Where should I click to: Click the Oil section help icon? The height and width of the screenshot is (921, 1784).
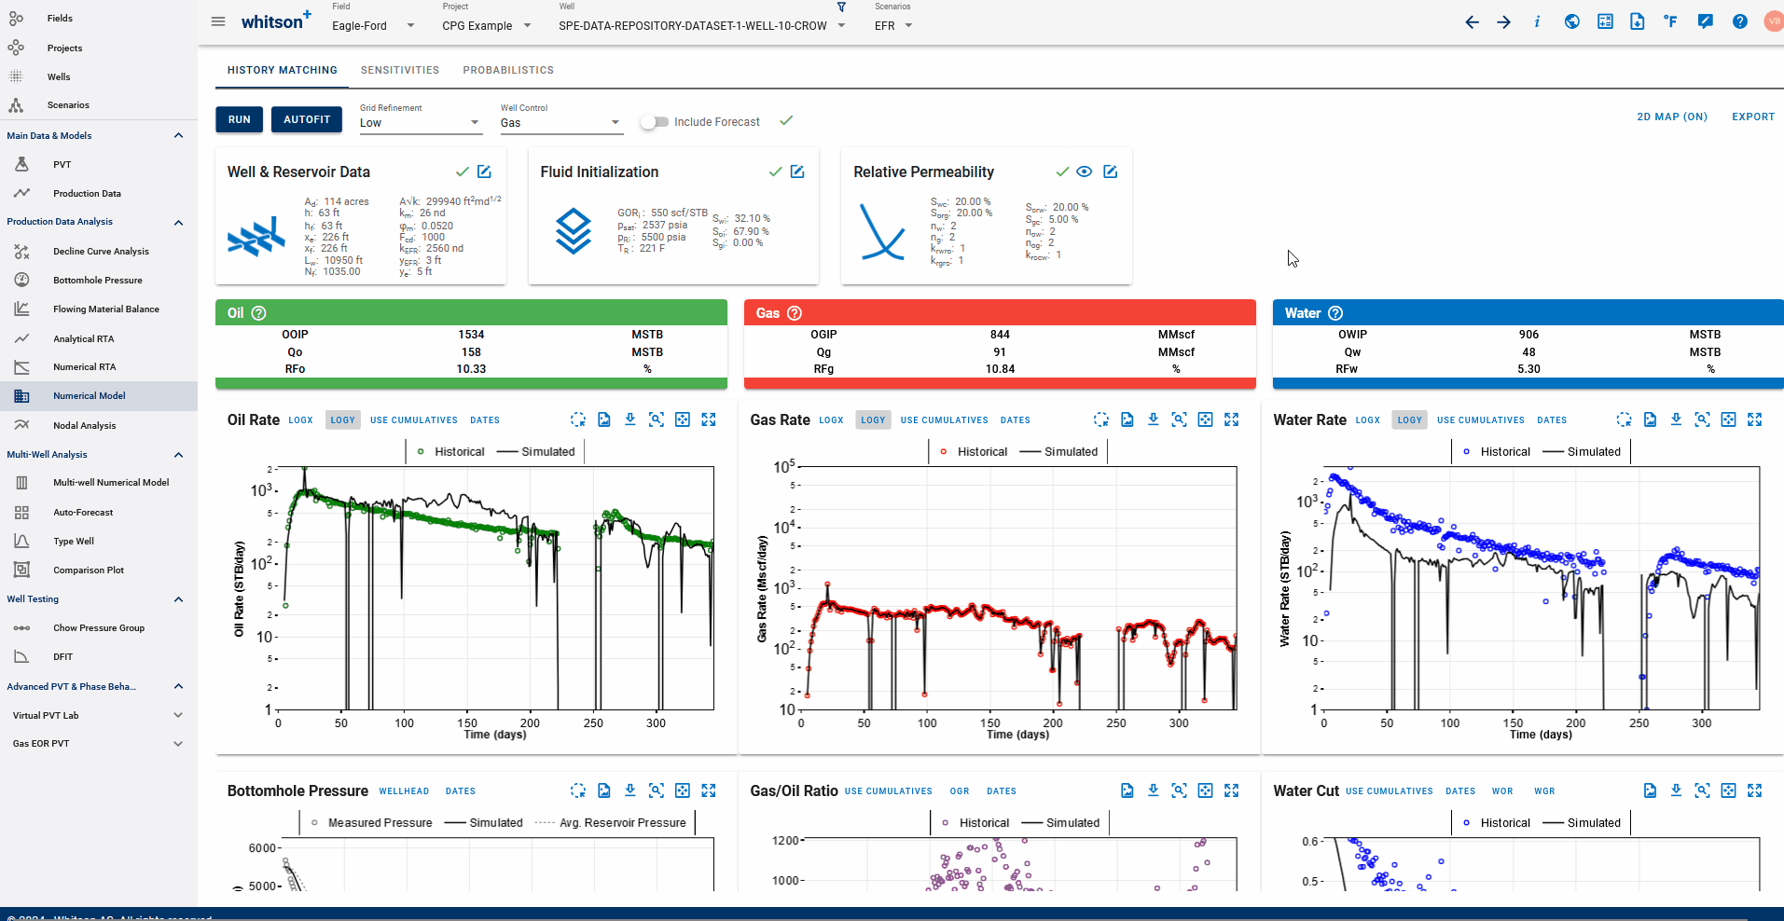click(259, 313)
